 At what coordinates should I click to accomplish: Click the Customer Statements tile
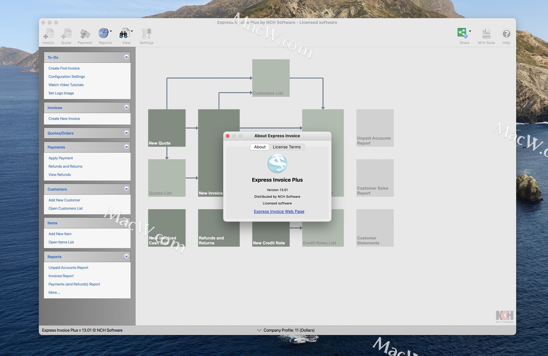(x=375, y=228)
